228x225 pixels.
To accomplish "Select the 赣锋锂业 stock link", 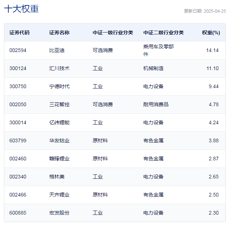I will 59,159.
